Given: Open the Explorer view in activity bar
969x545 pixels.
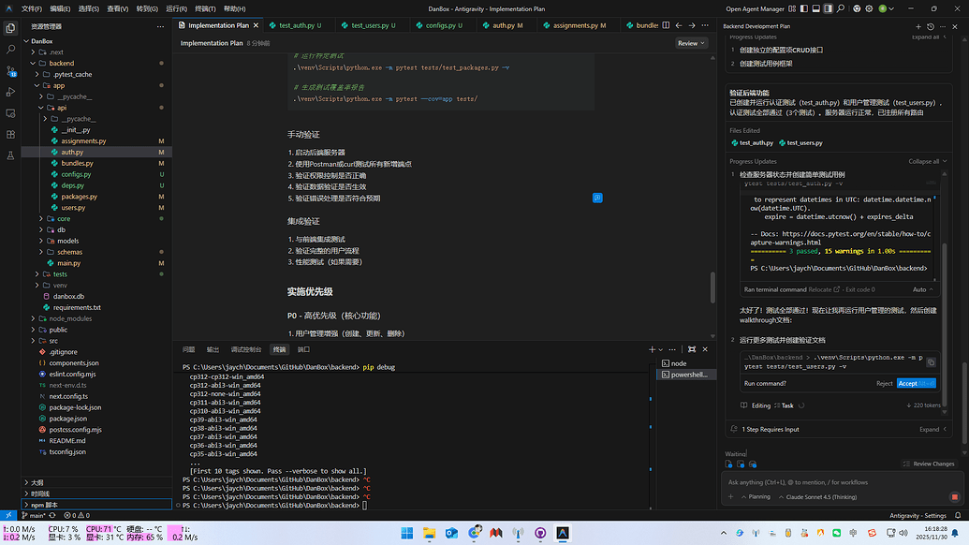Looking at the screenshot, I should pos(10,28).
